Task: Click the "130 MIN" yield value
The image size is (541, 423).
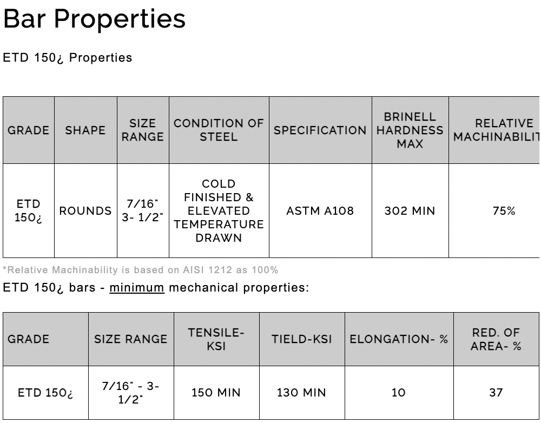Action: click(x=302, y=393)
